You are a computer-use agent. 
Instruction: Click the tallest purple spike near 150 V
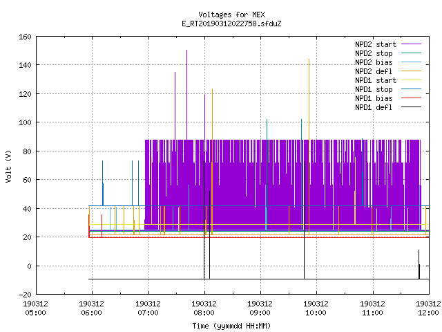(186, 95)
